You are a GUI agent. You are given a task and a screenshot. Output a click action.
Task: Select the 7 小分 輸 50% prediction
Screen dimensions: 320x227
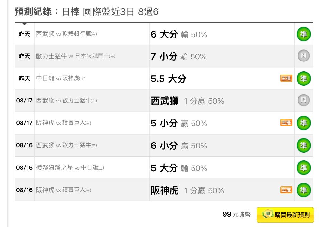click(x=179, y=56)
